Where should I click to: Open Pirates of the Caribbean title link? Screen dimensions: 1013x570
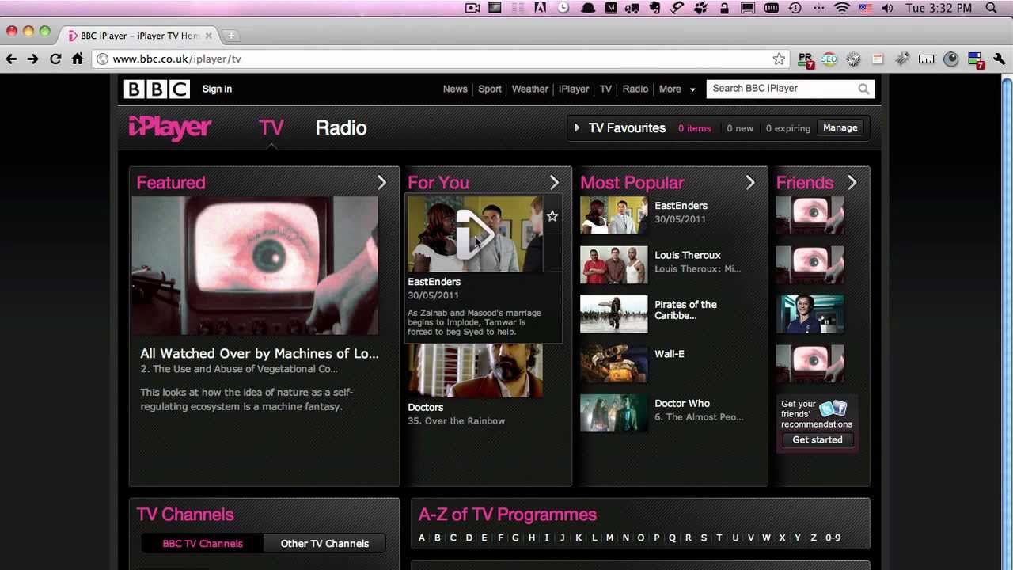(x=685, y=310)
